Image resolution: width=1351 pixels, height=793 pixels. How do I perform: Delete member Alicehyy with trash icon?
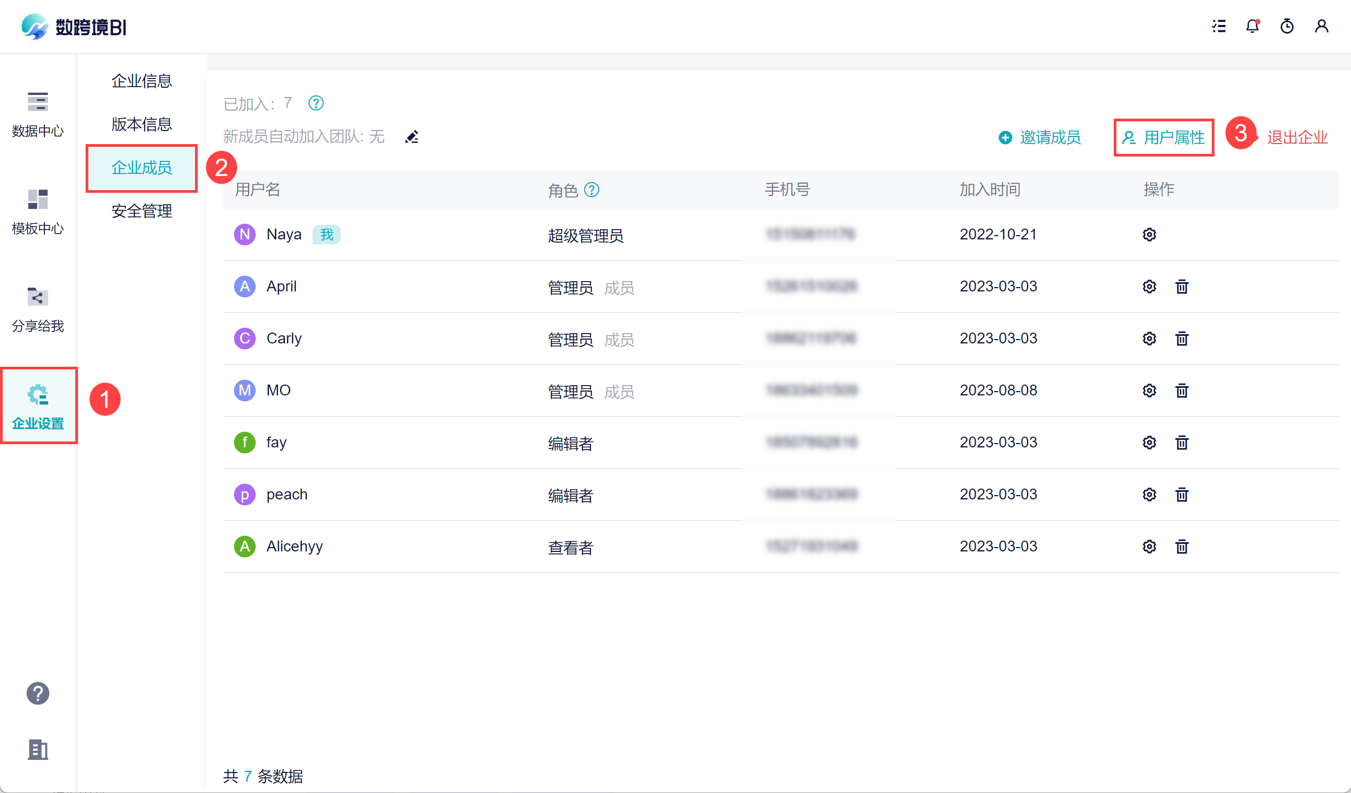click(x=1181, y=547)
